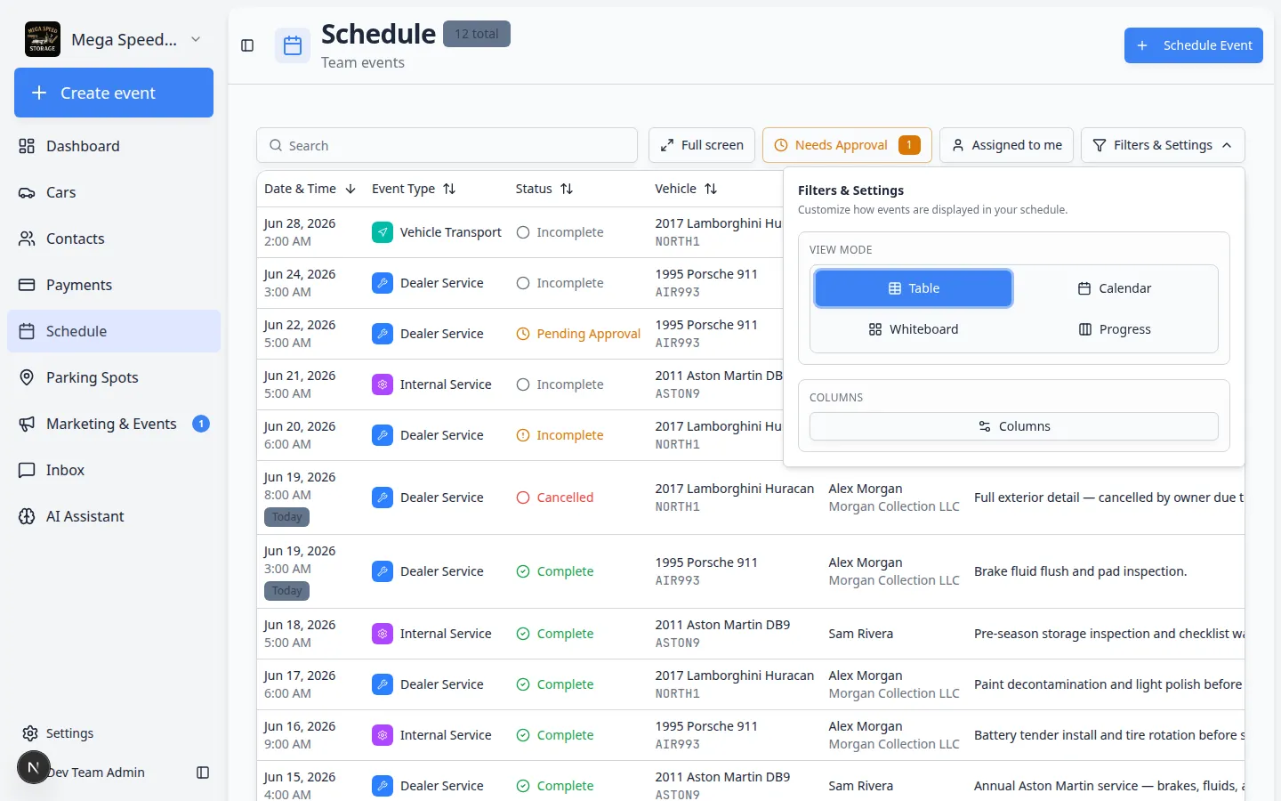Click the Cancelled status icon
The height and width of the screenshot is (801, 1281).
523,498
